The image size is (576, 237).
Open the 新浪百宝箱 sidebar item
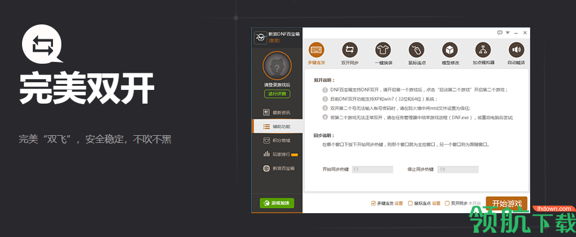pos(277,169)
